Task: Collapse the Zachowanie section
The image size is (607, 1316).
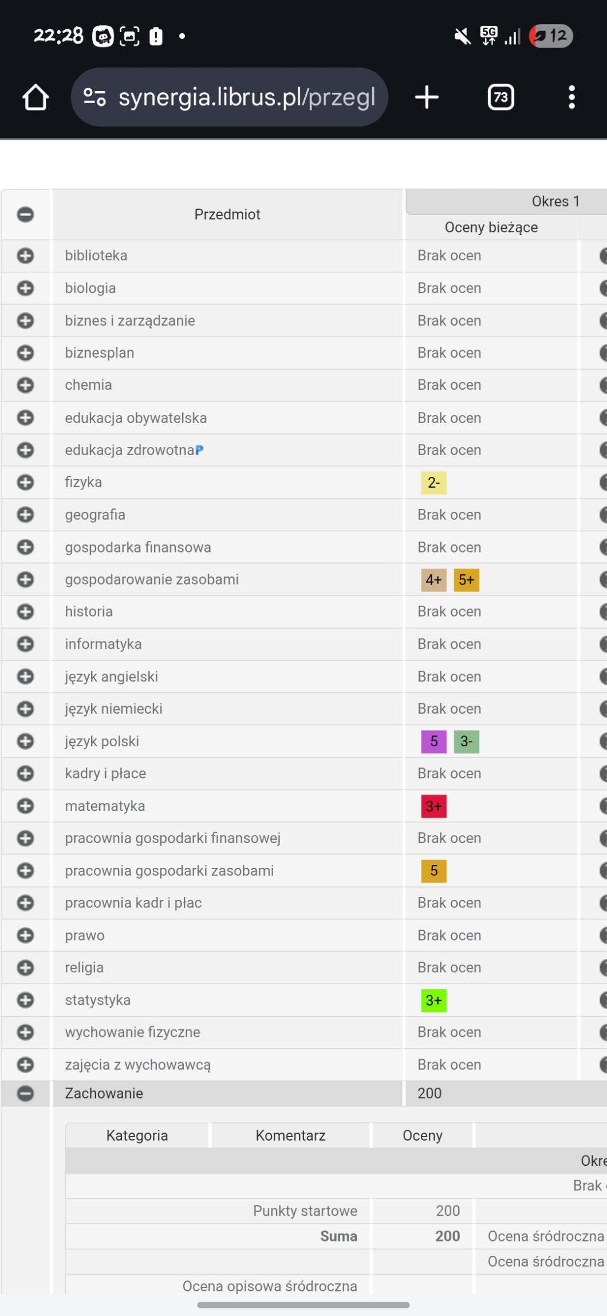Action: pyautogui.click(x=25, y=1094)
